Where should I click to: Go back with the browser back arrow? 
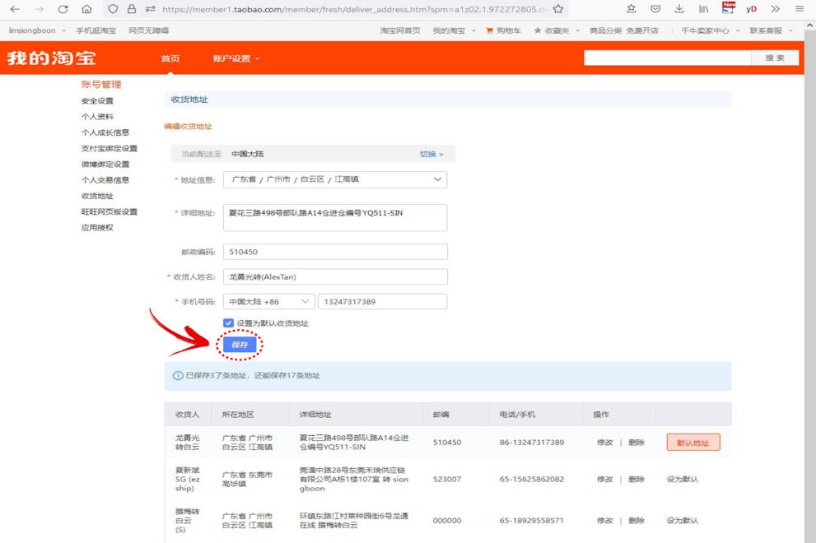tap(15, 9)
